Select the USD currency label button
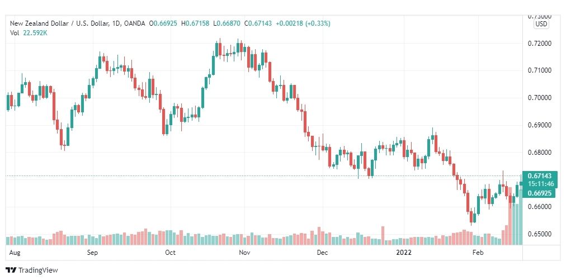 pos(541,24)
